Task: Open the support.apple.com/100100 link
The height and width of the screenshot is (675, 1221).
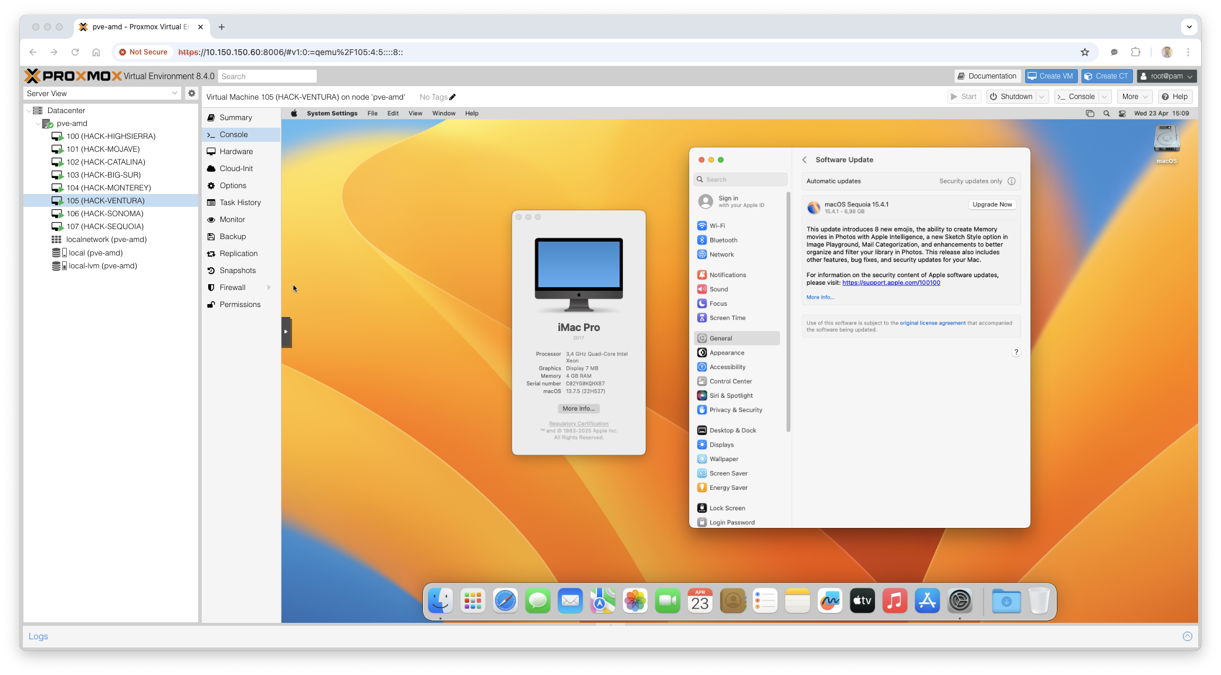Action: coord(891,283)
